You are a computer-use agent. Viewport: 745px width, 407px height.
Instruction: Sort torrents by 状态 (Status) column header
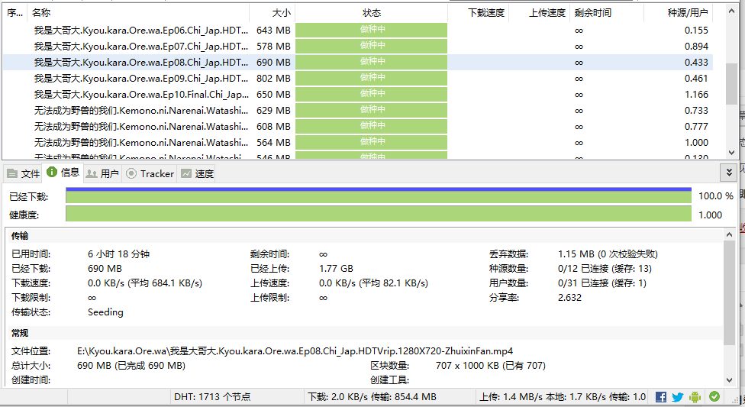[x=371, y=12]
